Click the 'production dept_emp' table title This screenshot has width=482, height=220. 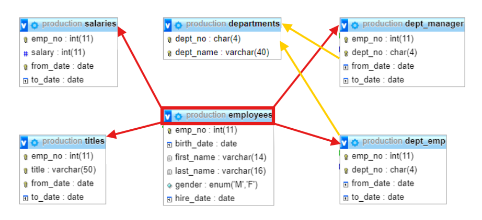(x=404, y=141)
